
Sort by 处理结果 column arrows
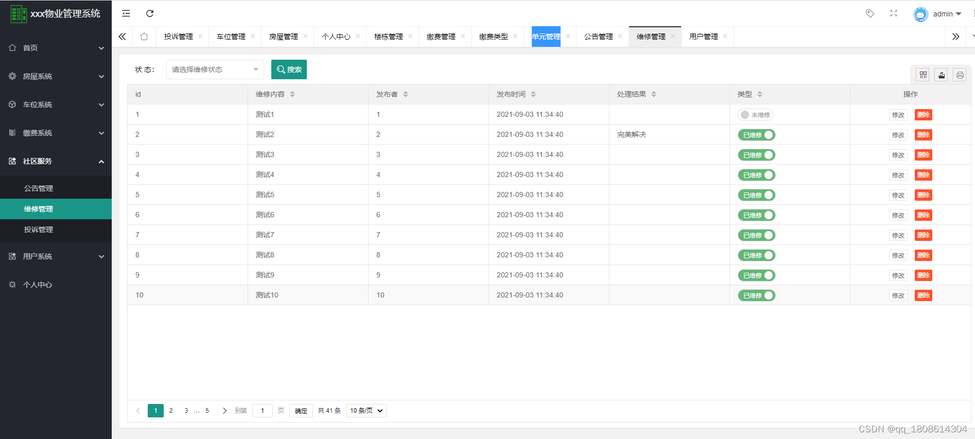click(x=654, y=94)
